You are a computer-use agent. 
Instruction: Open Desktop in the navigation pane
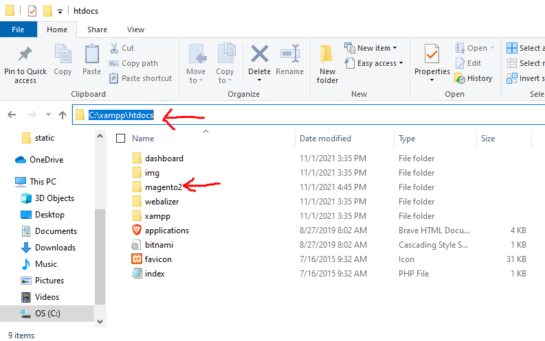pyautogui.click(x=43, y=215)
